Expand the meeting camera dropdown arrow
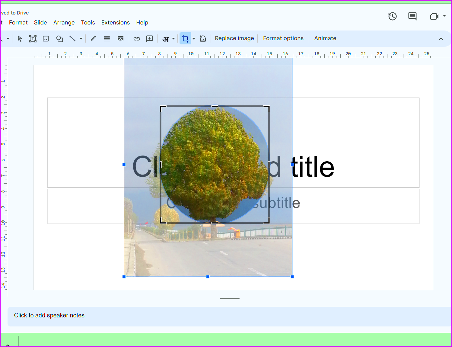The image size is (452, 347). [444, 16]
